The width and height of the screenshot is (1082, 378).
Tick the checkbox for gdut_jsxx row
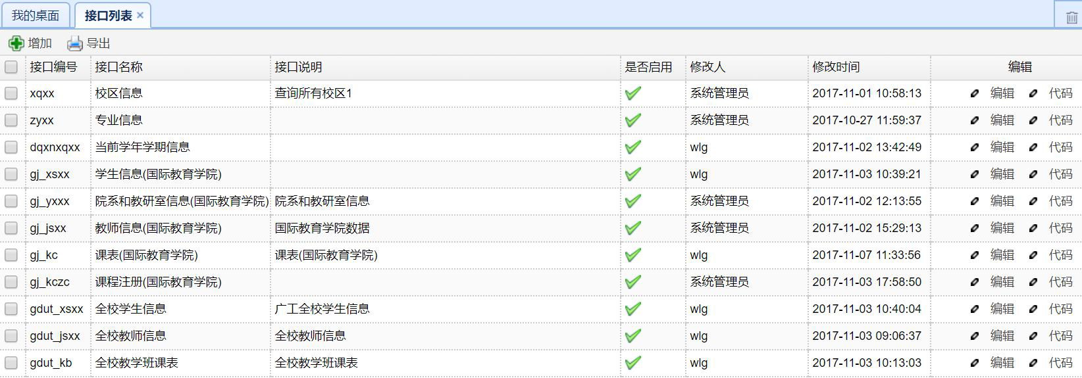pyautogui.click(x=11, y=336)
